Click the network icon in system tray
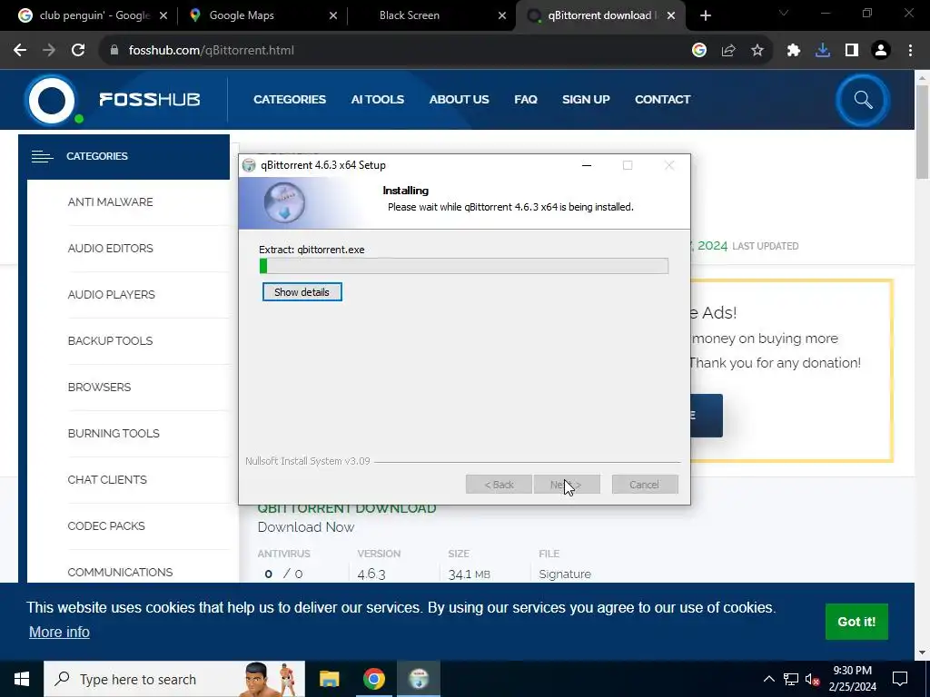Screen dimensions: 930x697 791,679
